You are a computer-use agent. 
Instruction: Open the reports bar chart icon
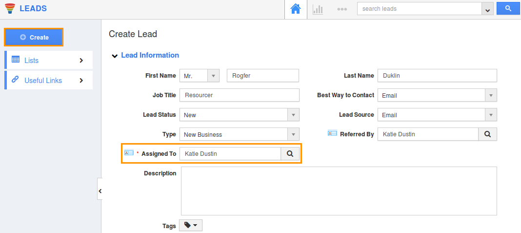[x=318, y=9]
